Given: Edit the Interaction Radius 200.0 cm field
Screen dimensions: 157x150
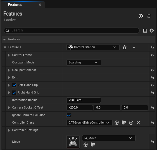Looking at the screenshot, I should (x=83, y=100).
